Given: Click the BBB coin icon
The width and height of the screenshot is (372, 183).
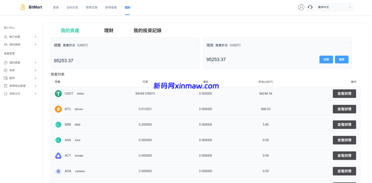Looking at the screenshot, I should click(x=58, y=125).
